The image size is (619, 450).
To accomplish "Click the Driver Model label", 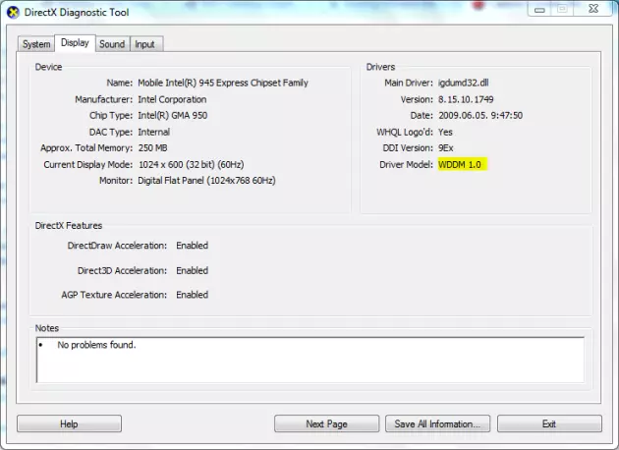I will pos(406,165).
